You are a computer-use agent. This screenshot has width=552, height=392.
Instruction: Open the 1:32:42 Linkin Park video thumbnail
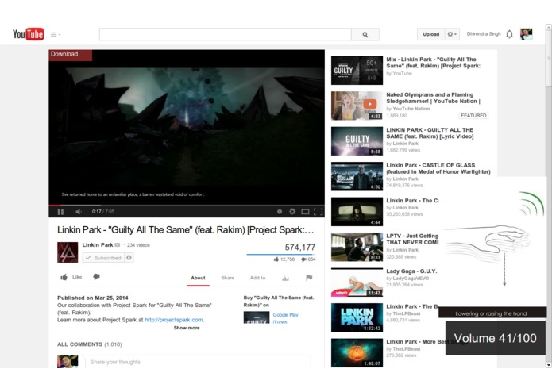coord(357,317)
